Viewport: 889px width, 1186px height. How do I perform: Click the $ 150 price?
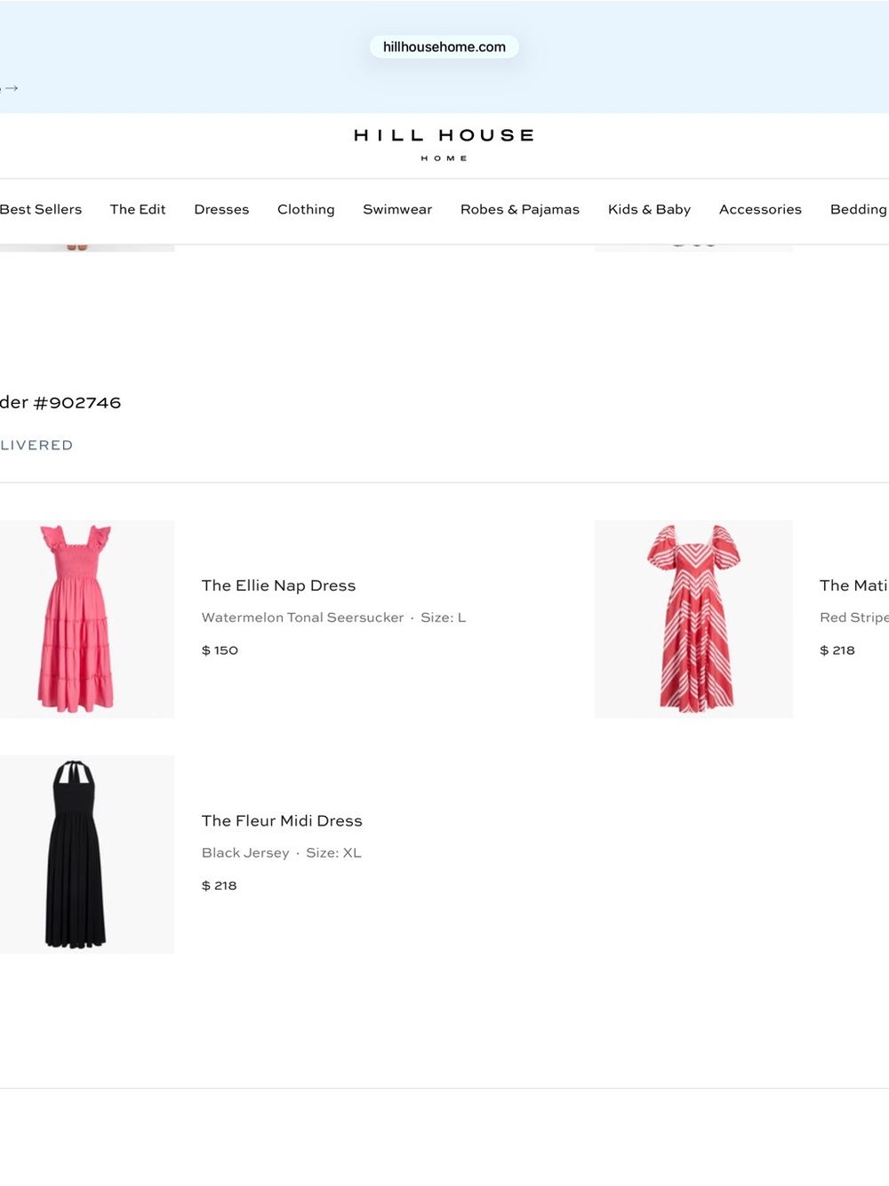click(220, 650)
